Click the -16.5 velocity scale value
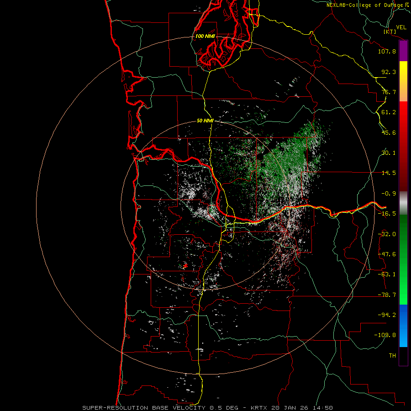Screen dimensions: 411x411 click(387, 214)
